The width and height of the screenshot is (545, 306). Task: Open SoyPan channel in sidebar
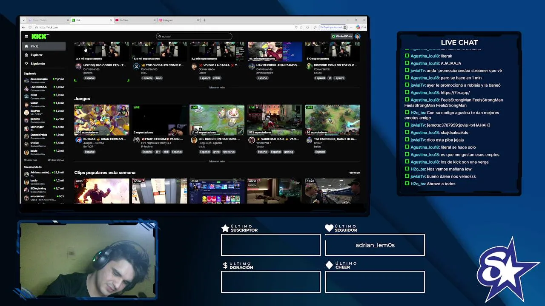point(43,112)
